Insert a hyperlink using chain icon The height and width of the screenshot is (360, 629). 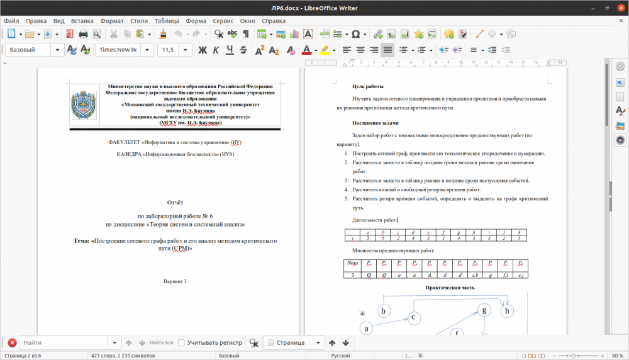coord(378,34)
